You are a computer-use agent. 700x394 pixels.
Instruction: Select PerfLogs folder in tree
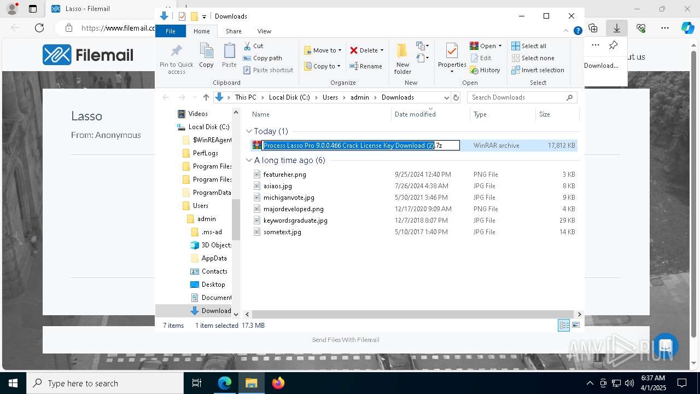(x=205, y=153)
